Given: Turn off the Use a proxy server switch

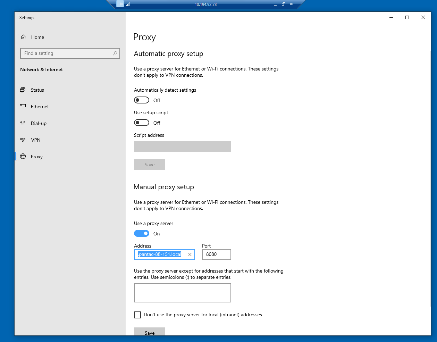Looking at the screenshot, I should 142,233.
